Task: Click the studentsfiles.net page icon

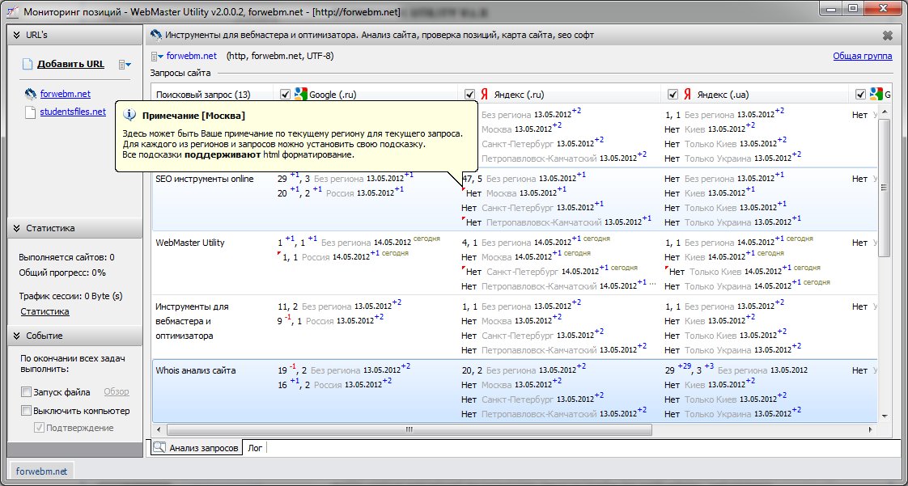Action: point(31,112)
